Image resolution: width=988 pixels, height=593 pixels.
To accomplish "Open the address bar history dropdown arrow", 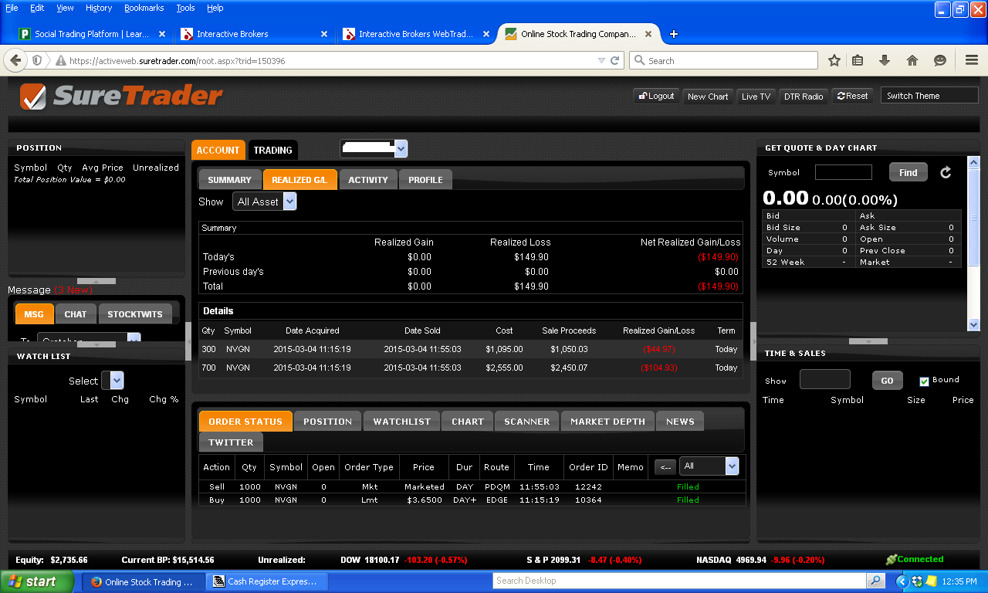I will pos(601,60).
